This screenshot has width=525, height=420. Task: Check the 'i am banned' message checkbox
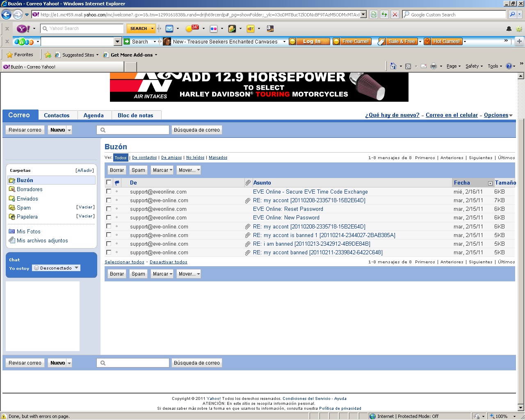click(109, 244)
